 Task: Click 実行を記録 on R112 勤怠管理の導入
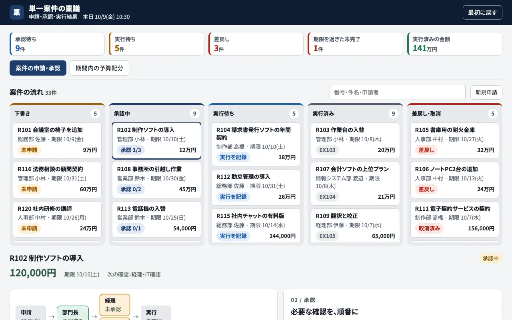click(233, 197)
